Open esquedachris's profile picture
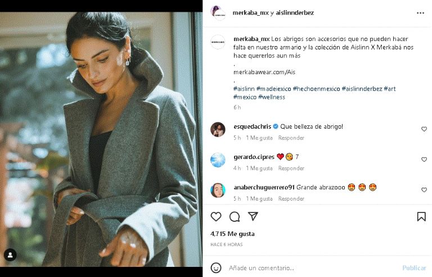 click(x=218, y=130)
